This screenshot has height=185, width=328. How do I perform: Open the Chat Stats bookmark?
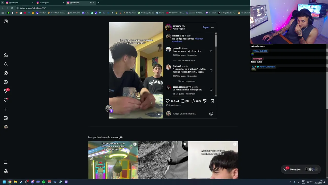tap(41, 13)
